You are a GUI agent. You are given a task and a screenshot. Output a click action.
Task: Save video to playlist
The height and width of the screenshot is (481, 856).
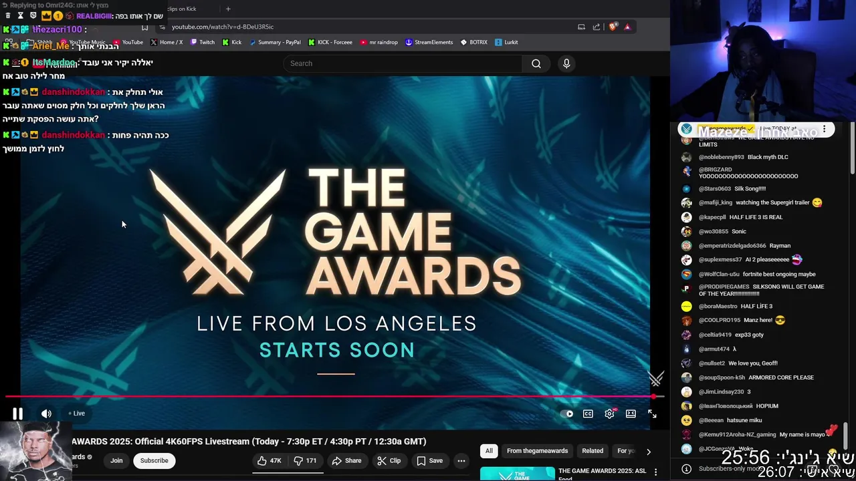pyautogui.click(x=429, y=460)
